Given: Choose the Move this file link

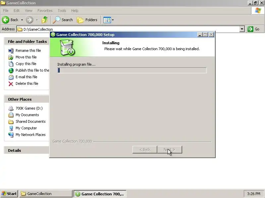Looking at the screenshot, I should [26, 57].
